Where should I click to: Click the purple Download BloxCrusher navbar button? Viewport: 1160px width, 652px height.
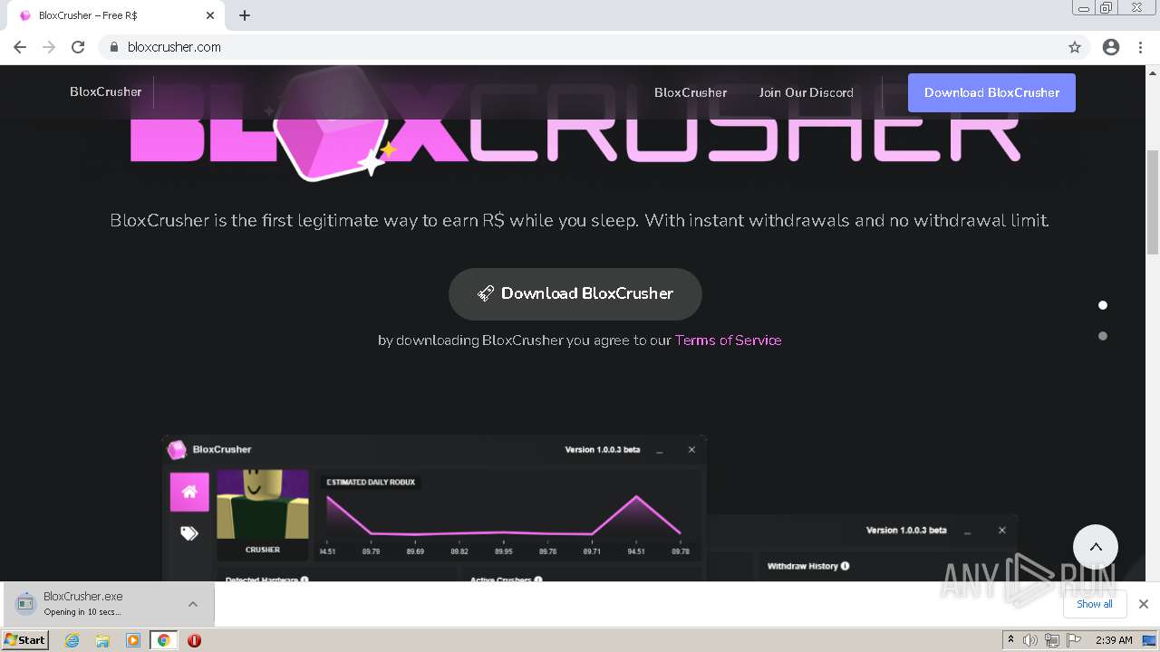pyautogui.click(x=991, y=92)
